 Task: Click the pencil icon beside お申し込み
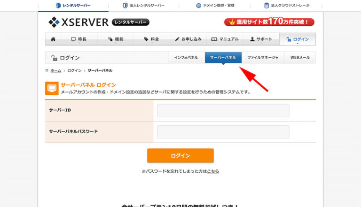click(x=177, y=39)
